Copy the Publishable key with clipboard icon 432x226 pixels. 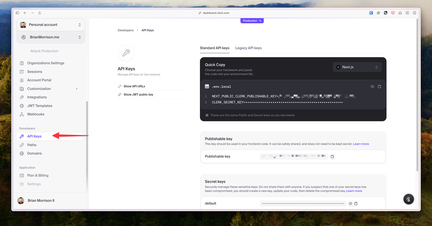[332, 157]
